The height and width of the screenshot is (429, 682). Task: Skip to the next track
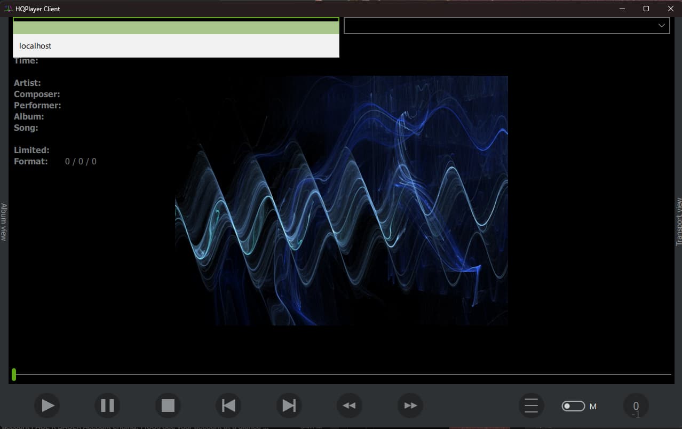289,406
